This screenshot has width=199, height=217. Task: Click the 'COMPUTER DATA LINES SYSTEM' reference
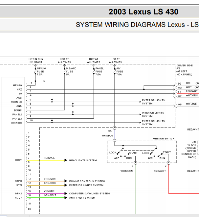pyautogui.click(x=90, y=193)
